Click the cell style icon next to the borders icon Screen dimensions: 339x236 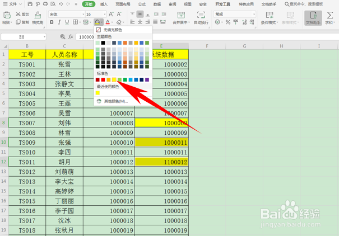86,22
